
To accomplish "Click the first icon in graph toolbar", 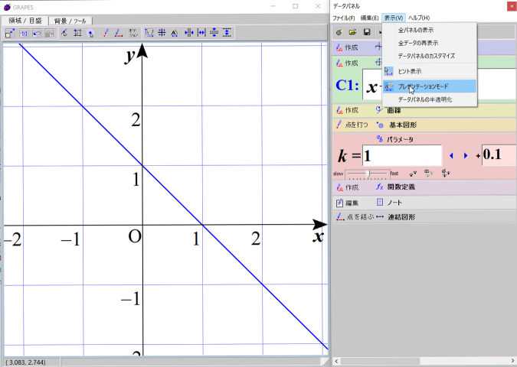I will tap(10, 33).
